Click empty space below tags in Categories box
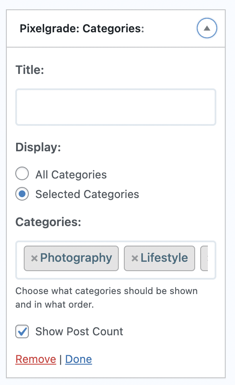The width and height of the screenshot is (235, 385). pyautogui.click(x=116, y=275)
